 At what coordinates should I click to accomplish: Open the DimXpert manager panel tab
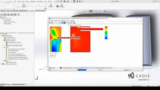click(12, 15)
